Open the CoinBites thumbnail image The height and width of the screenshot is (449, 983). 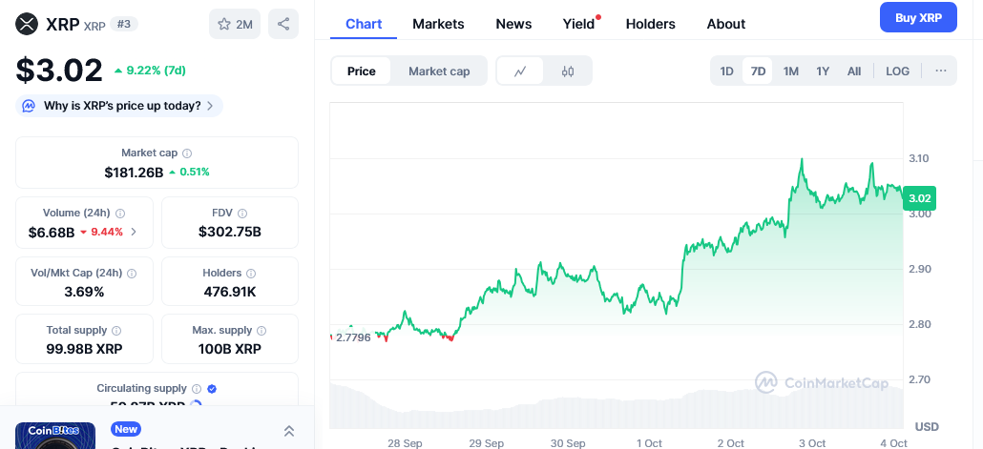(x=55, y=436)
